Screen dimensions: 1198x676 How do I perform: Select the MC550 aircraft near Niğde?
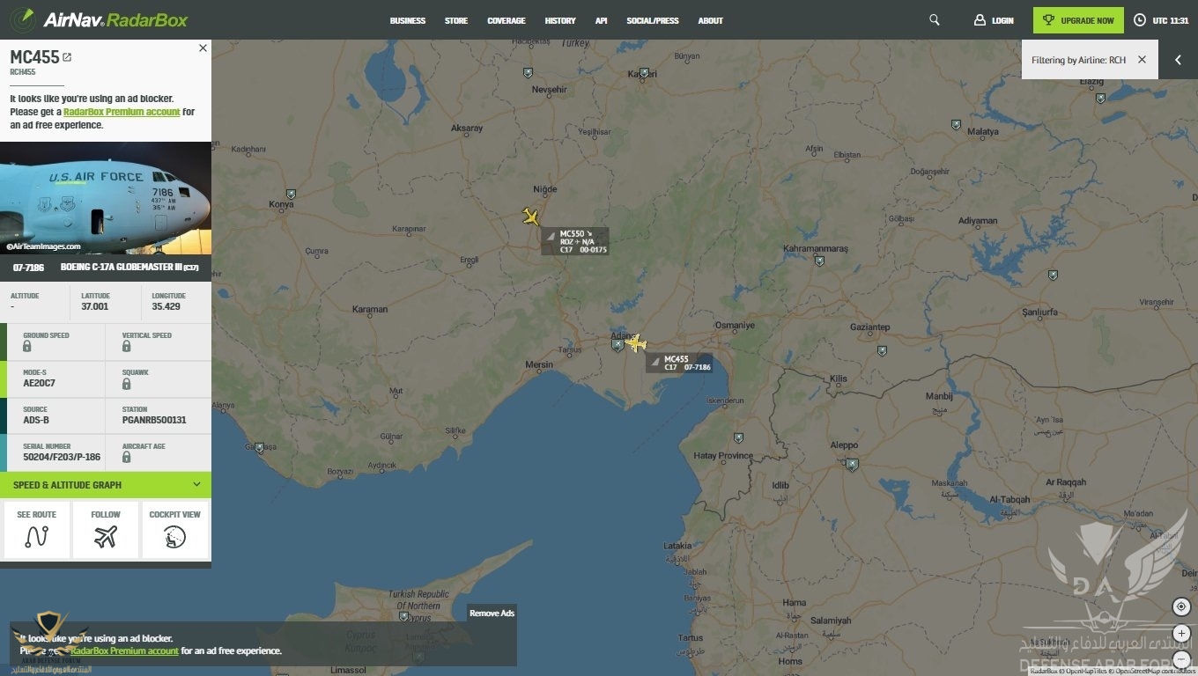(x=530, y=217)
